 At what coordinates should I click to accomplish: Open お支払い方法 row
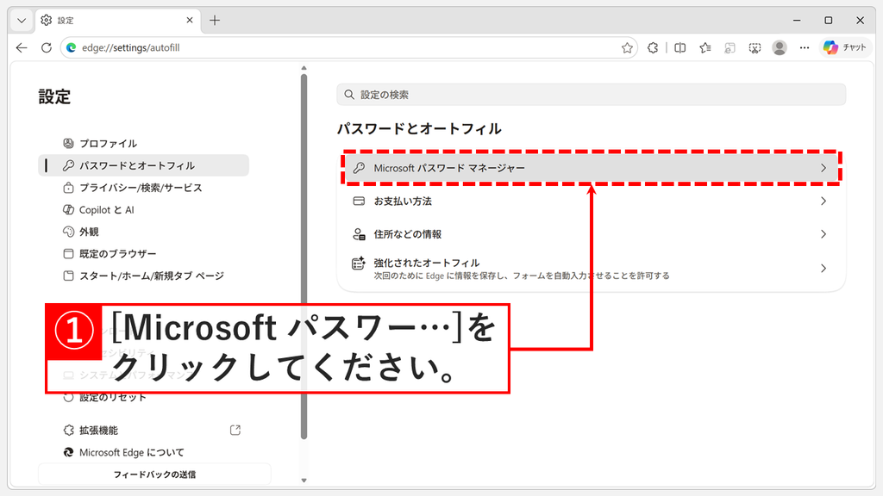(591, 201)
